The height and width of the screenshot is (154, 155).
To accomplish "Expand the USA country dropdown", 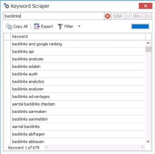I will pos(128,16).
